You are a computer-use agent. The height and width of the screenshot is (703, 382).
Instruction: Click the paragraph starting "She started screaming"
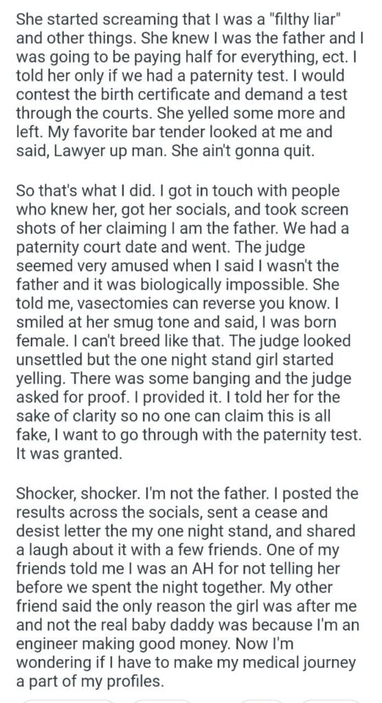188,85
